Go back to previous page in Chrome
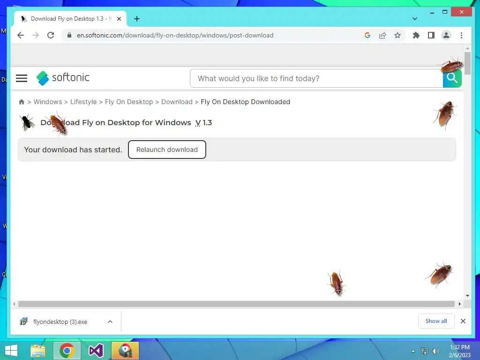Viewport: 480px width, 360px height. click(21, 35)
